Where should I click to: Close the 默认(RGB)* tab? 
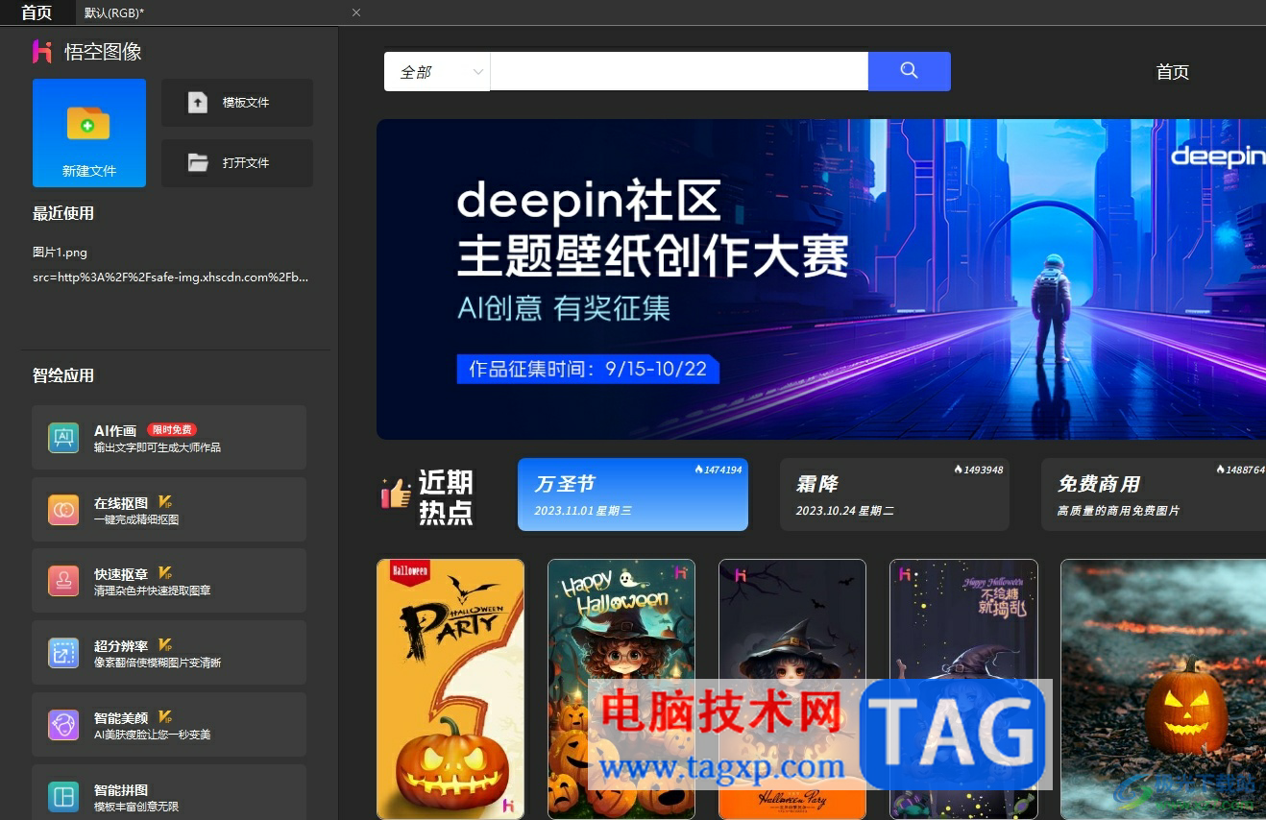point(356,12)
